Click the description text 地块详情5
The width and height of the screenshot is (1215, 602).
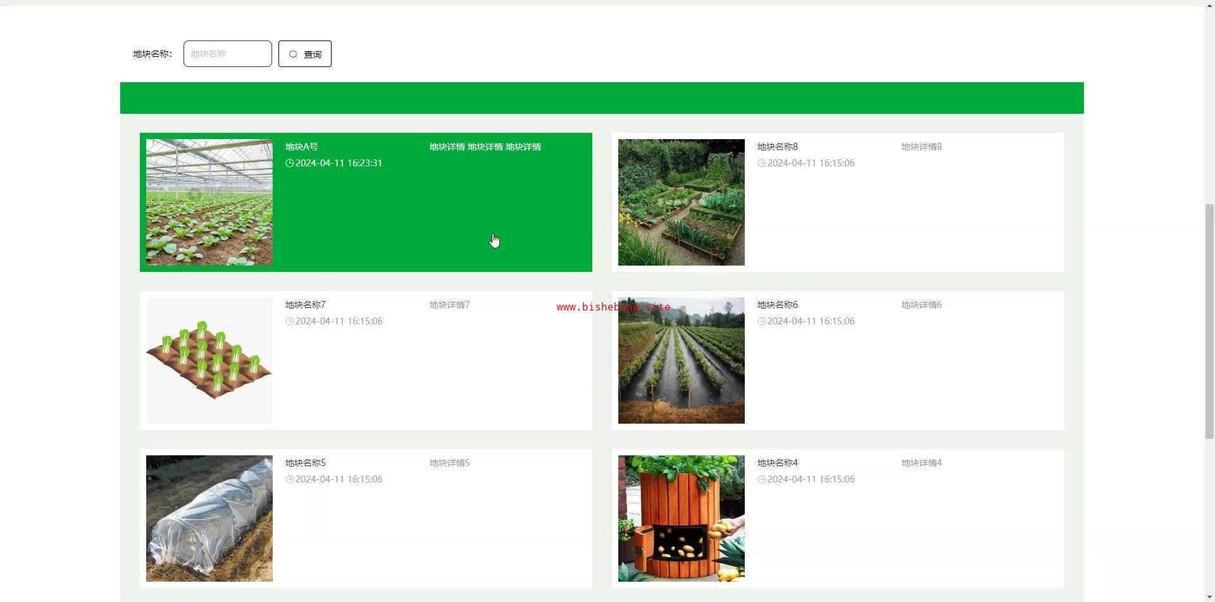(450, 463)
